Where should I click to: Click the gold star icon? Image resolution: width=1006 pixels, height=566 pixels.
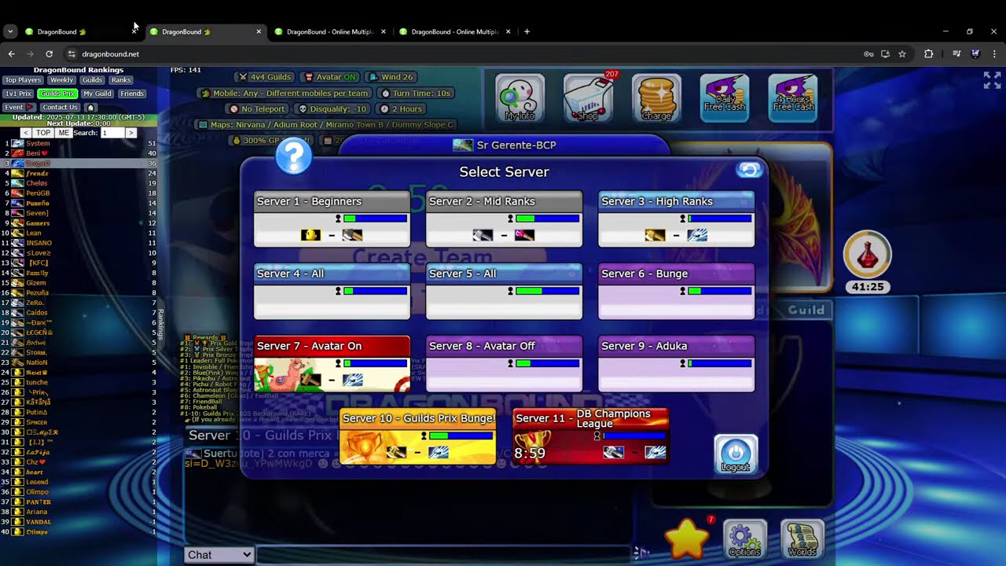pos(687,539)
